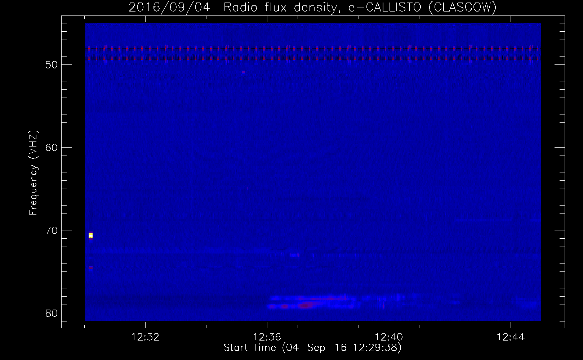Select the Start Time axis label
The image size is (583, 360).
point(312,348)
